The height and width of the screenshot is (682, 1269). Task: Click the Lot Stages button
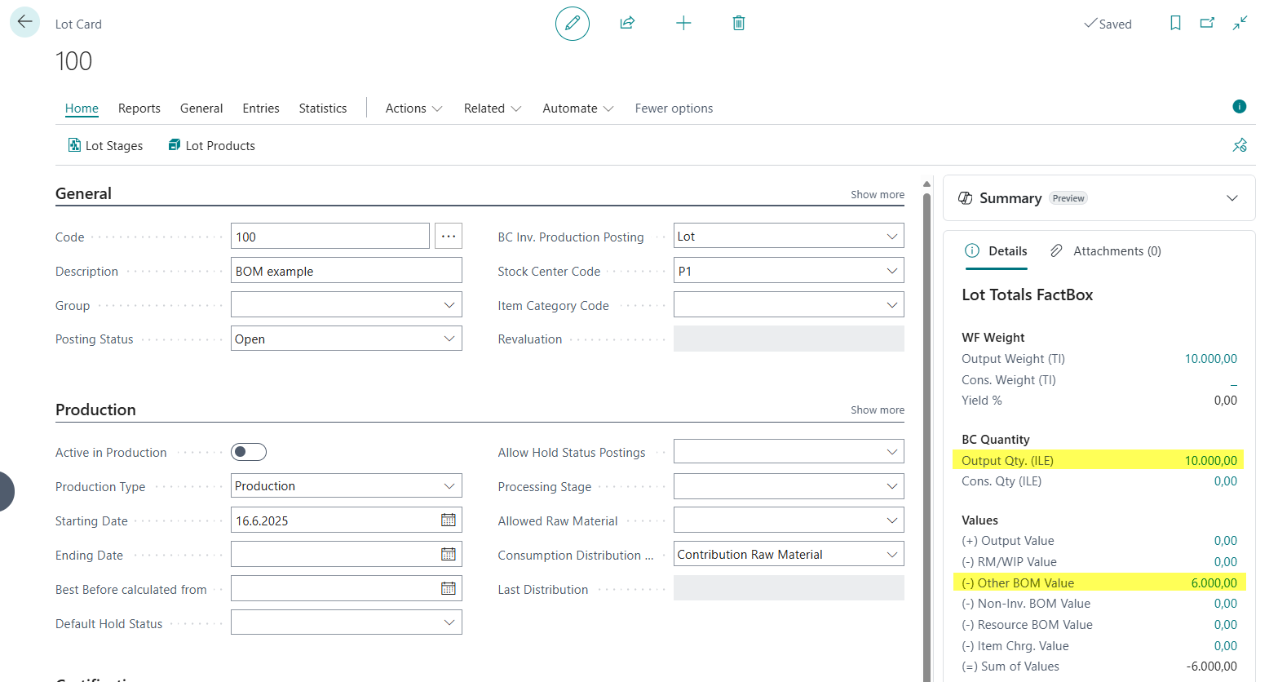(105, 146)
